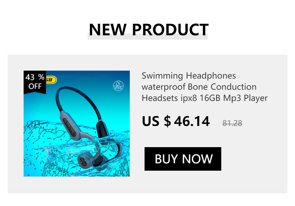Click the word Swimming in the title
The width and height of the screenshot is (295, 206).
pyautogui.click(x=162, y=76)
